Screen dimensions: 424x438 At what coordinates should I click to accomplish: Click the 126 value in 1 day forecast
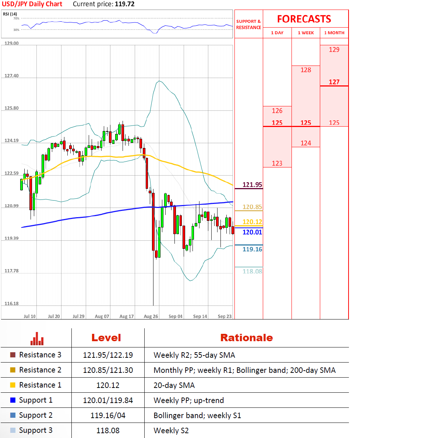pyautogui.click(x=277, y=111)
